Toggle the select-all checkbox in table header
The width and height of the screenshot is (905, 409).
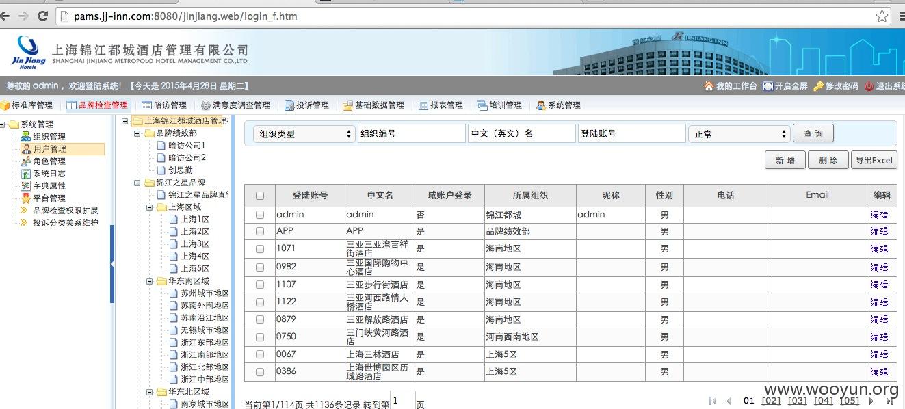tap(260, 196)
